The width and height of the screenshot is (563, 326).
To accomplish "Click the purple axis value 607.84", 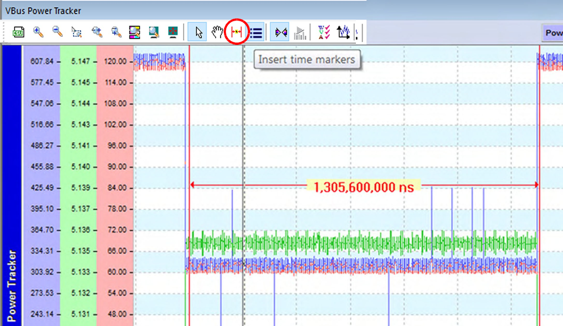I will pos(42,61).
